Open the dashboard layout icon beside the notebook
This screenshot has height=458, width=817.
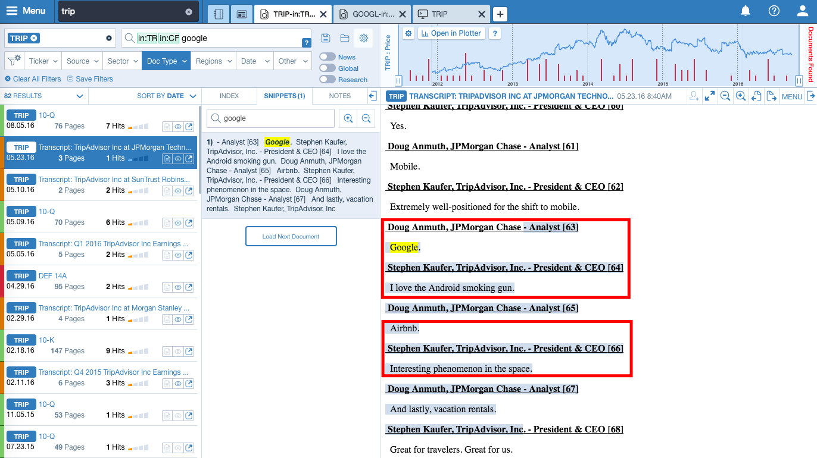point(241,14)
